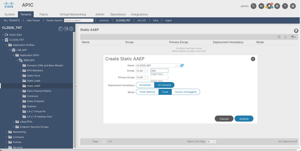
Task: Open the Primary Encap VLAN type dropdown
Action: (147, 77)
